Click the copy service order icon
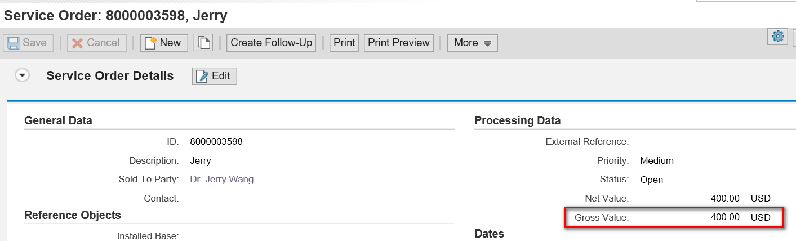This screenshot has width=796, height=241. pyautogui.click(x=203, y=43)
